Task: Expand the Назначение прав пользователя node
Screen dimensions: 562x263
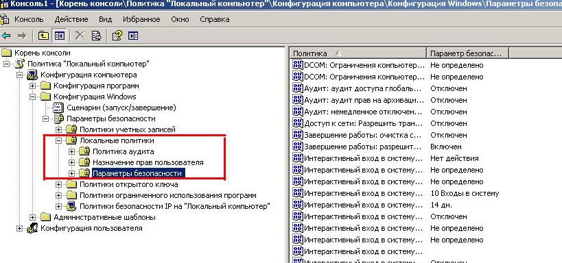Action: click(71, 162)
